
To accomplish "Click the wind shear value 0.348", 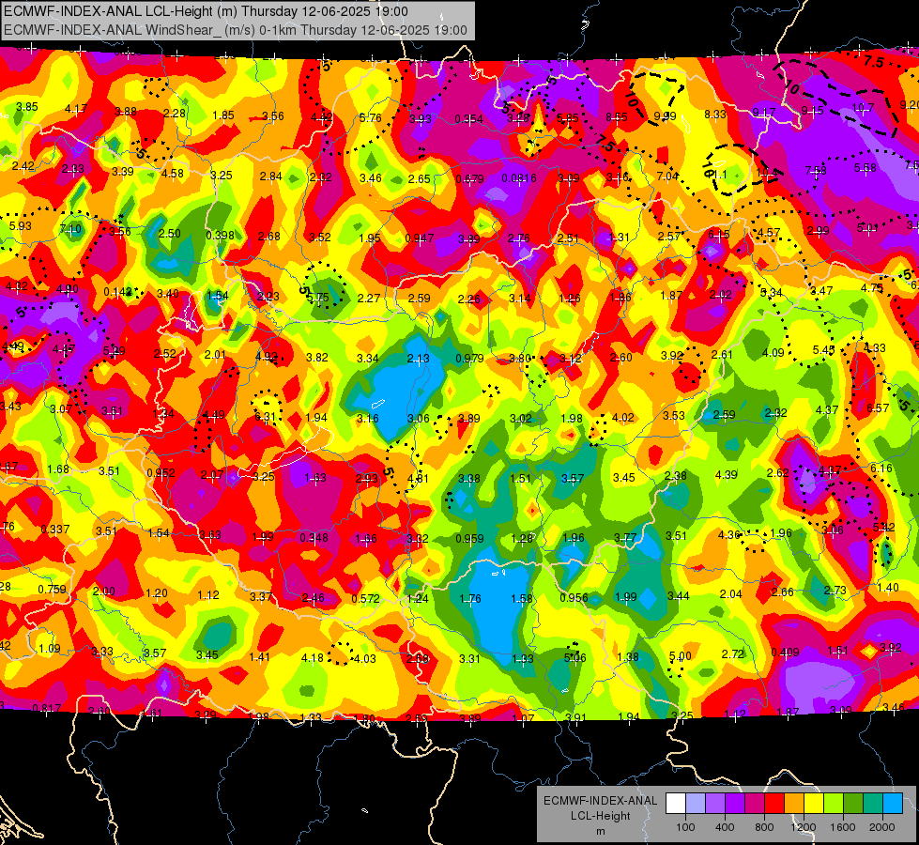I will (314, 538).
